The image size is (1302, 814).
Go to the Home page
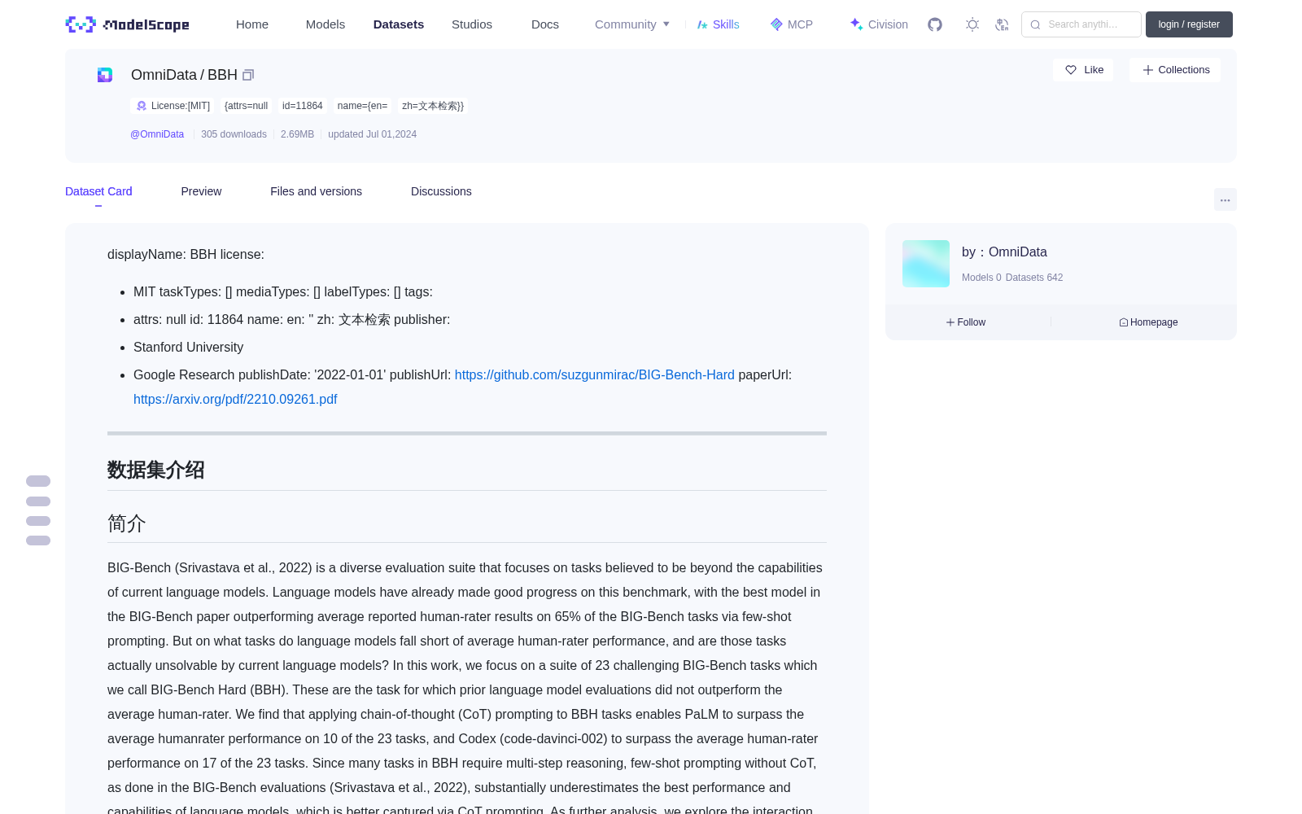click(252, 24)
